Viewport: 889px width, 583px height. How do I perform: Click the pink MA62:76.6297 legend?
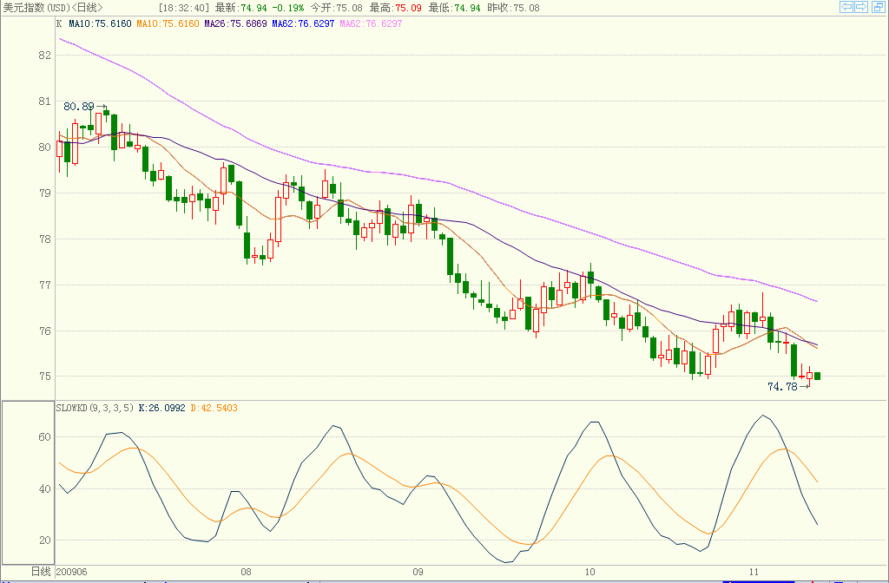pos(371,23)
